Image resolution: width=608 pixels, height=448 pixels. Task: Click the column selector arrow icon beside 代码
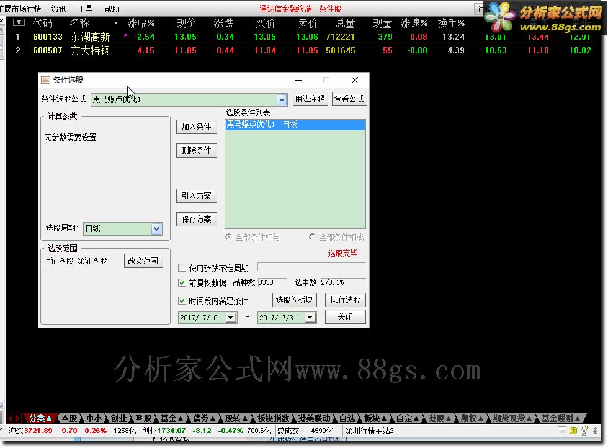pos(19,22)
